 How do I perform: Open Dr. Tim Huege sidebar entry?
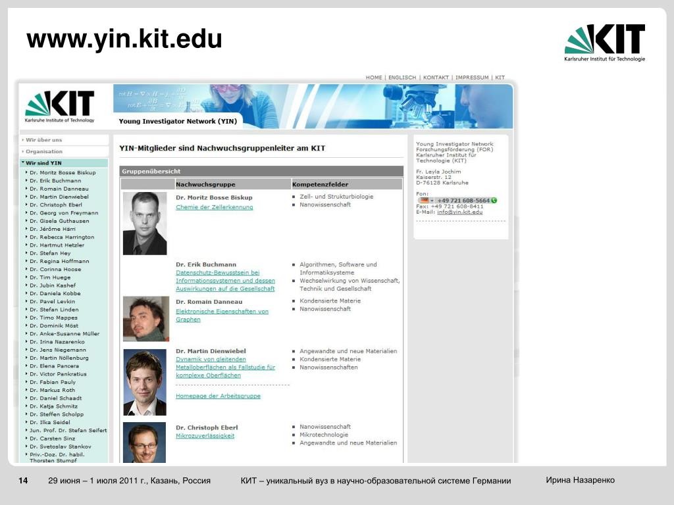tap(50, 277)
